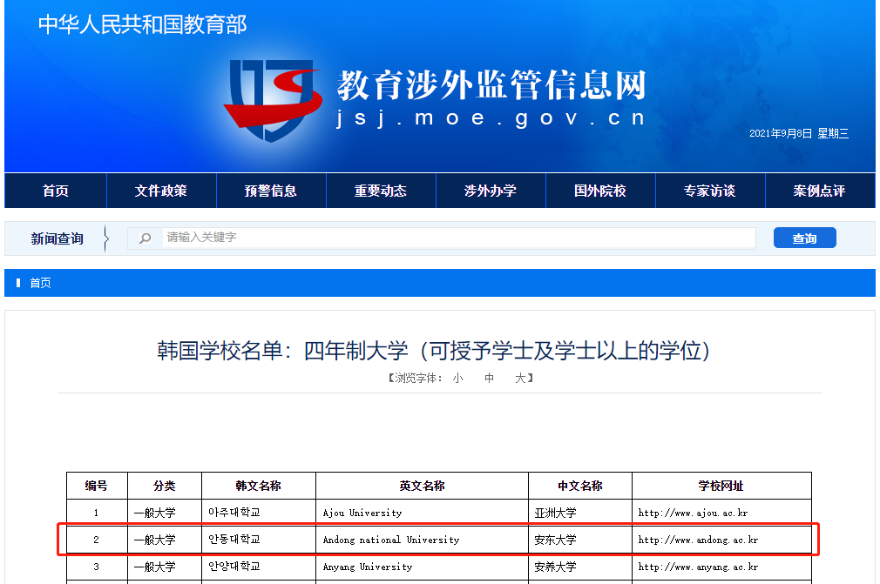Set browsing font size to 小
The height and width of the screenshot is (584, 880).
click(x=457, y=379)
